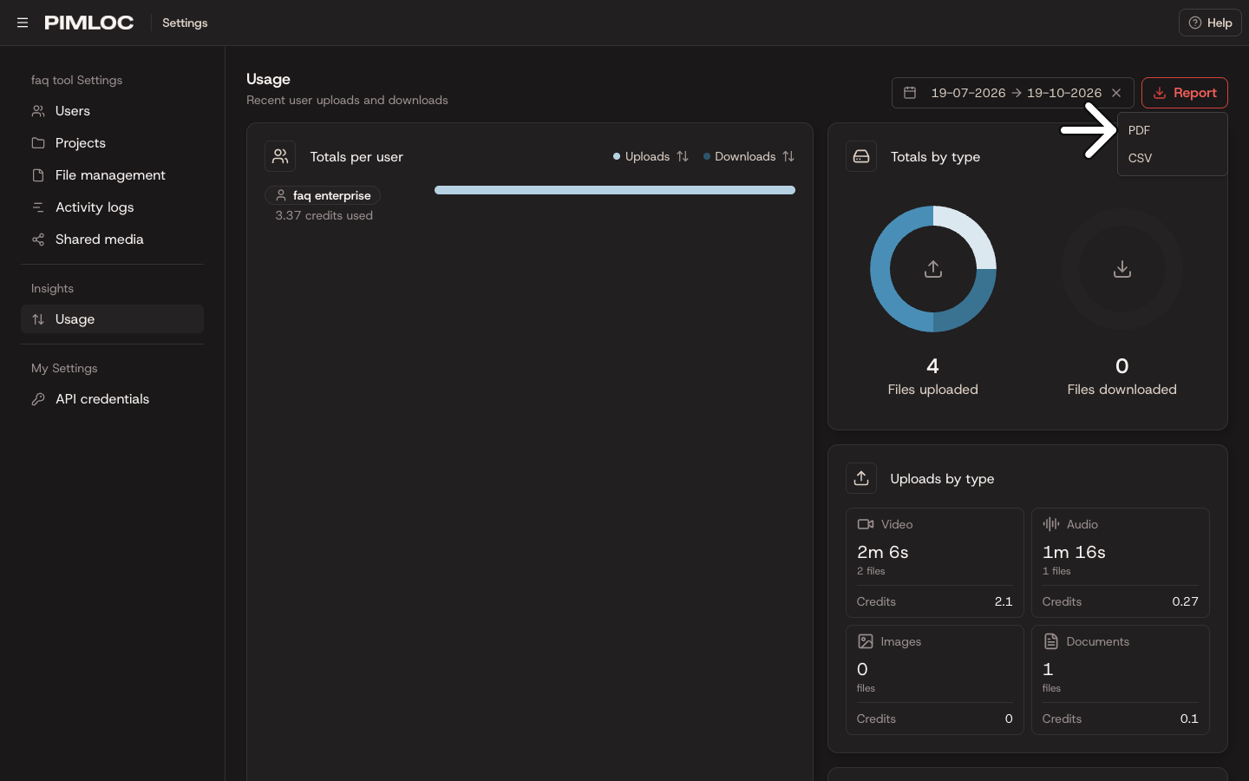Click the Video camera icon card
Image resolution: width=1249 pixels, height=781 pixels.
[866, 524]
